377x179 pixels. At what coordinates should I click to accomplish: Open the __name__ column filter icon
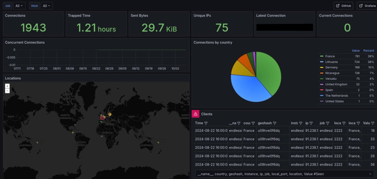[239, 123]
